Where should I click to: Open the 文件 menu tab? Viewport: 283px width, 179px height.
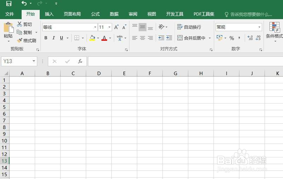point(10,14)
